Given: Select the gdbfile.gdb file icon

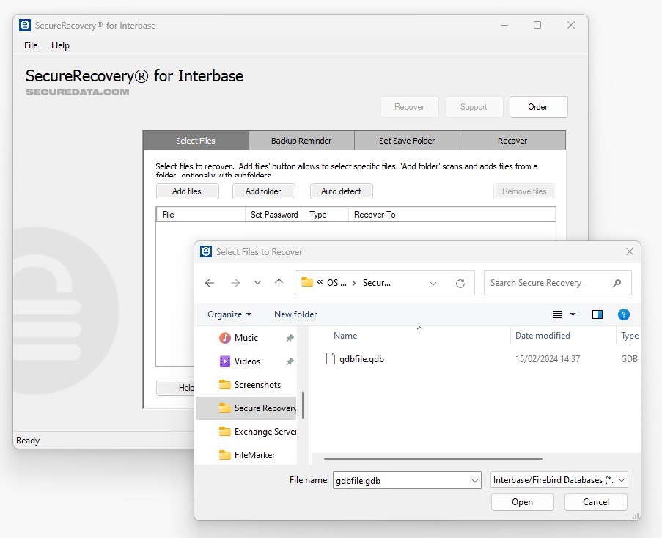Looking at the screenshot, I should pyautogui.click(x=330, y=359).
